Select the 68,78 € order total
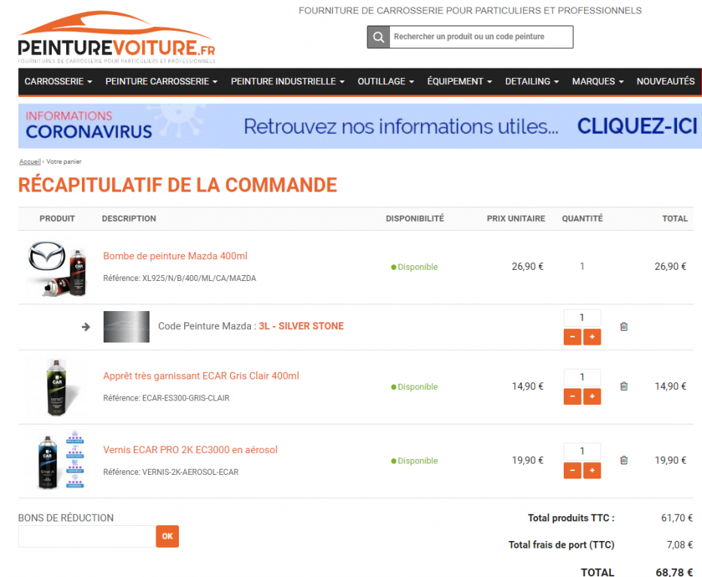 click(x=674, y=572)
